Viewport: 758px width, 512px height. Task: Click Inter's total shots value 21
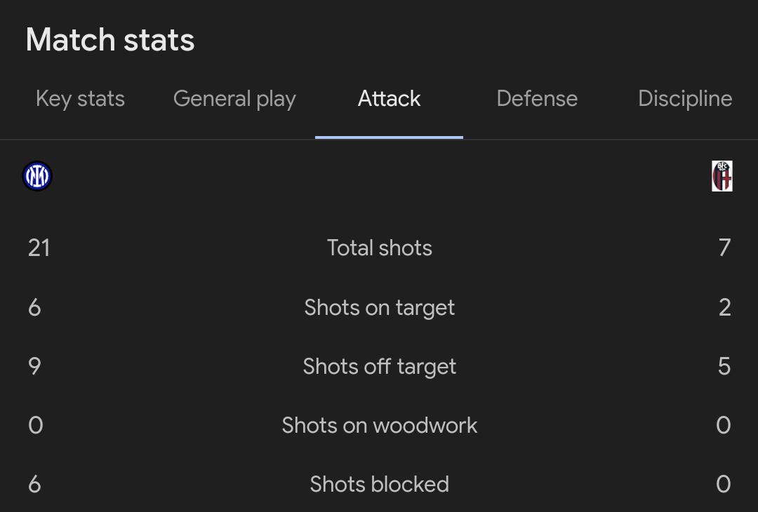coord(39,248)
